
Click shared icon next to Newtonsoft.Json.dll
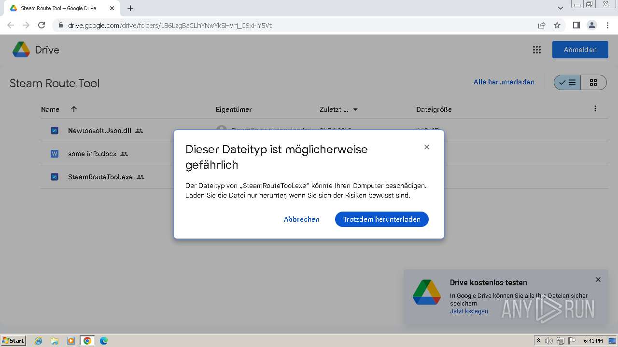pos(139,131)
